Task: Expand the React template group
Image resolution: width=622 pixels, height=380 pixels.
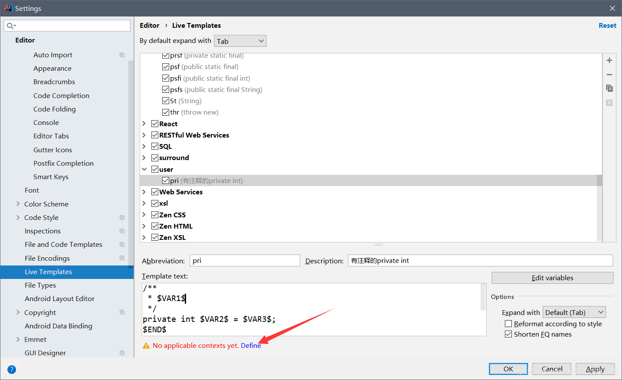Action: tap(144, 124)
